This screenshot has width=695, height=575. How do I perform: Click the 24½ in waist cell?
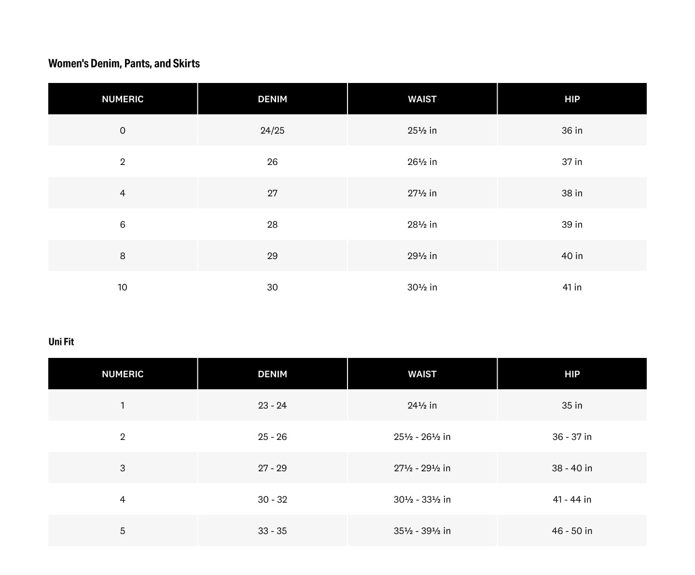pos(422,405)
